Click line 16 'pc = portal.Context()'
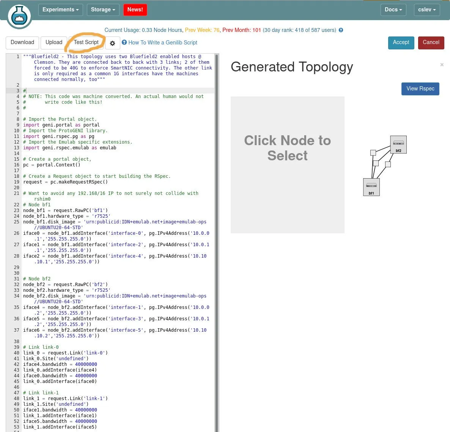 pos(52,165)
